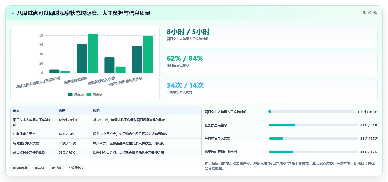
Task: Click the 成员按时更新任务比例 row name in table
Action: 29,153
